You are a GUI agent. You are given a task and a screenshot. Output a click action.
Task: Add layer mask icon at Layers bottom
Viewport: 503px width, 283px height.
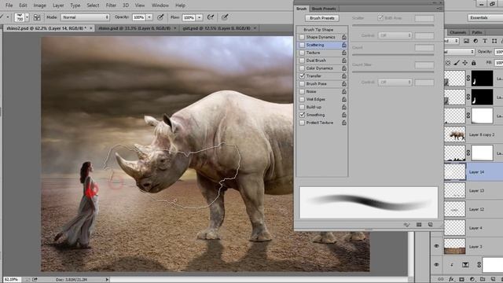pos(461,279)
